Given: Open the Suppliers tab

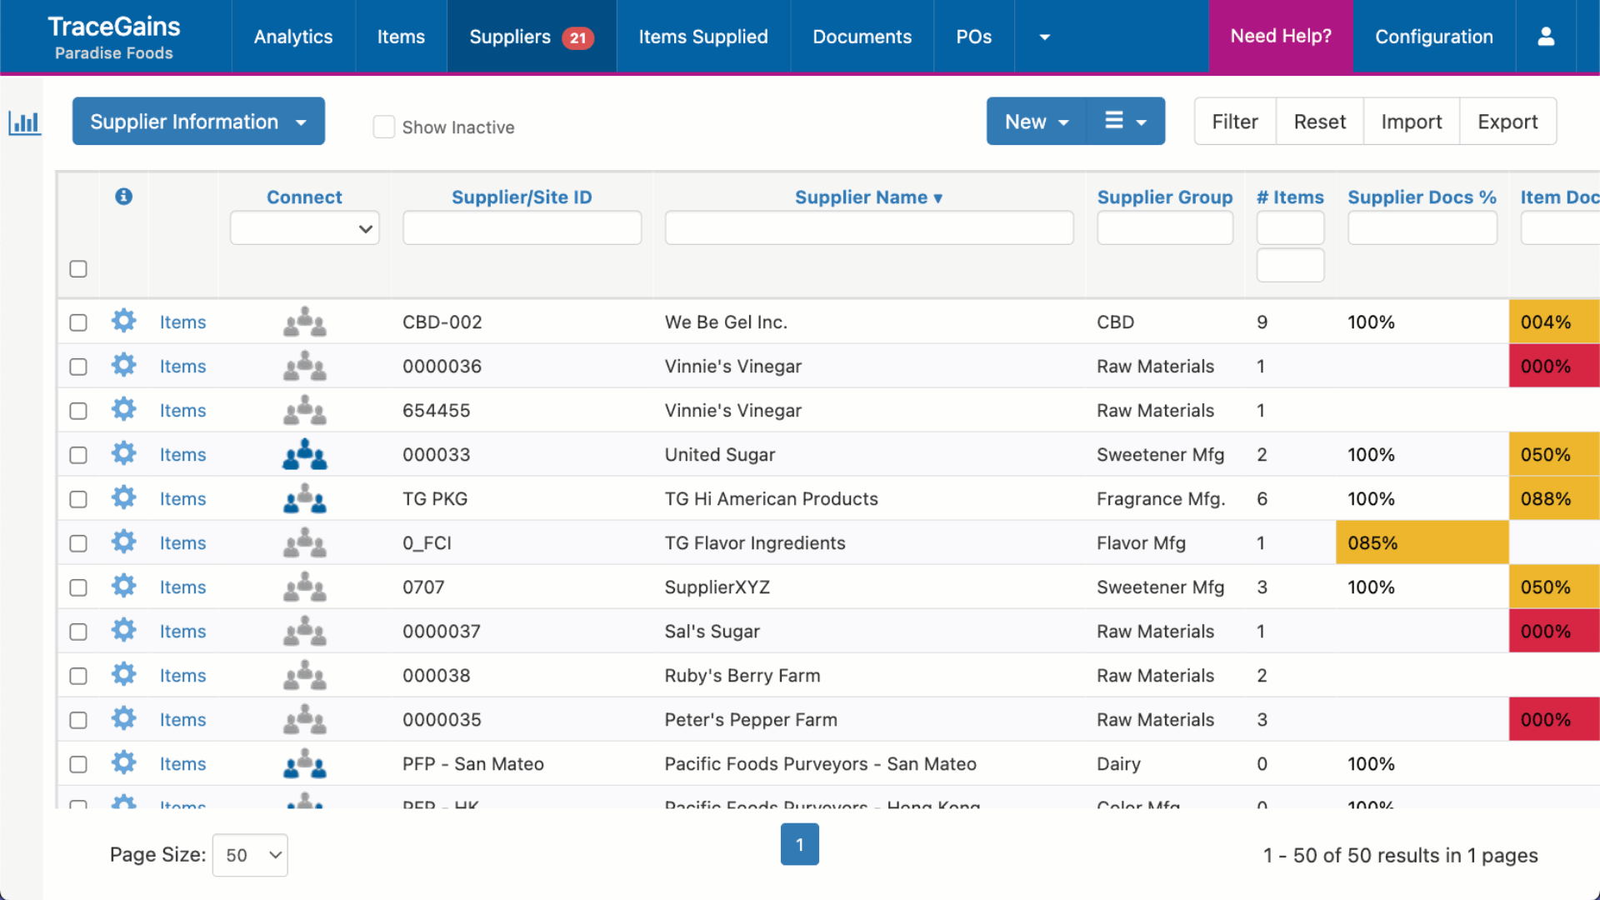Looking at the screenshot, I should coord(532,37).
